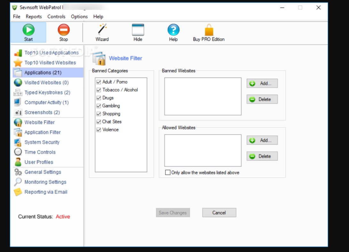Click the Cancel button
Screen dimensions: 349x252
click(x=219, y=212)
